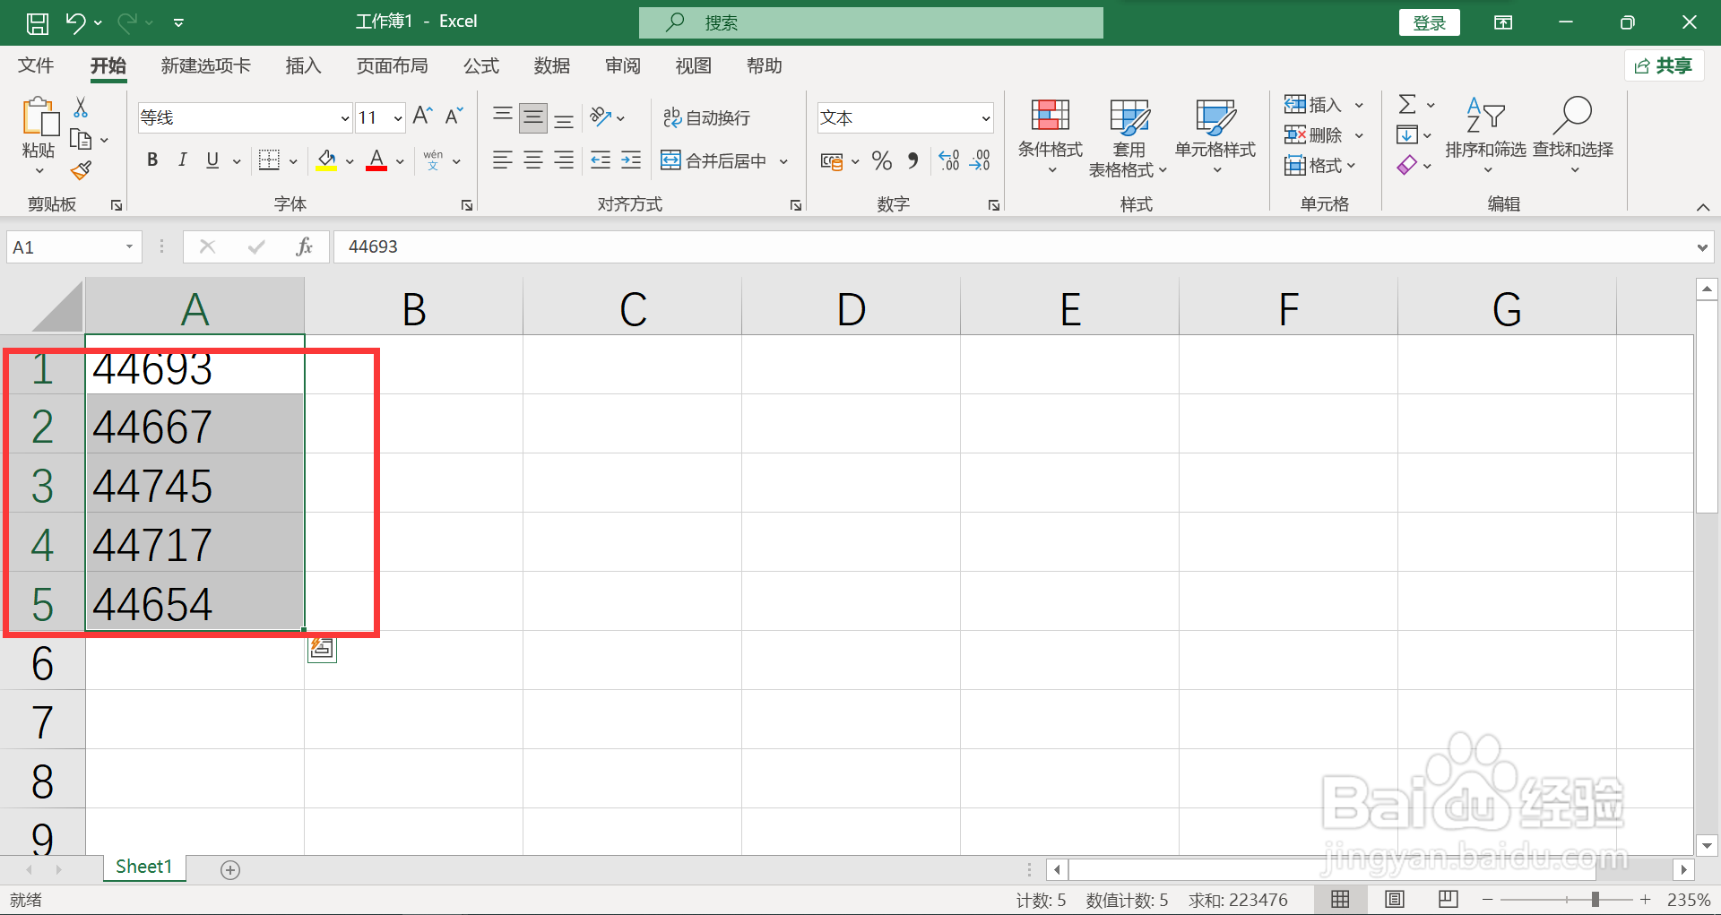
Task: Expand the font name dropdown
Action: tap(345, 118)
